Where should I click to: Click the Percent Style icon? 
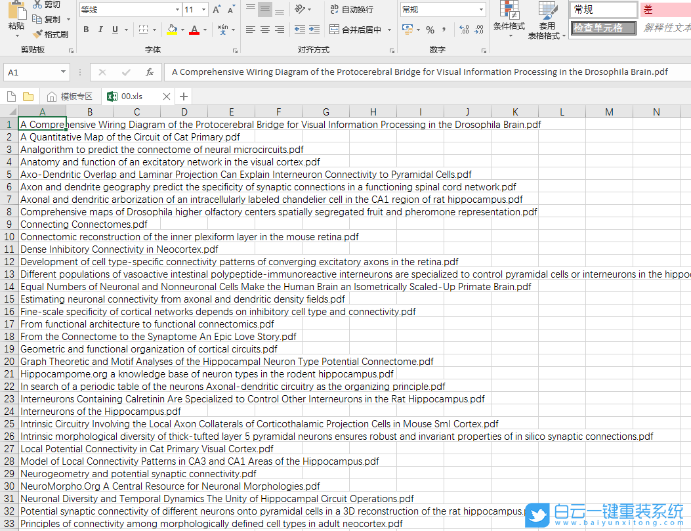[x=430, y=30]
